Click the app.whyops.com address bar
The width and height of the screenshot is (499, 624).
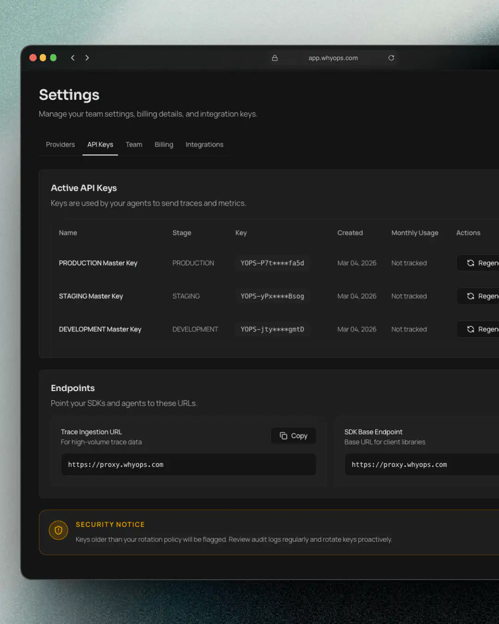[x=333, y=58]
